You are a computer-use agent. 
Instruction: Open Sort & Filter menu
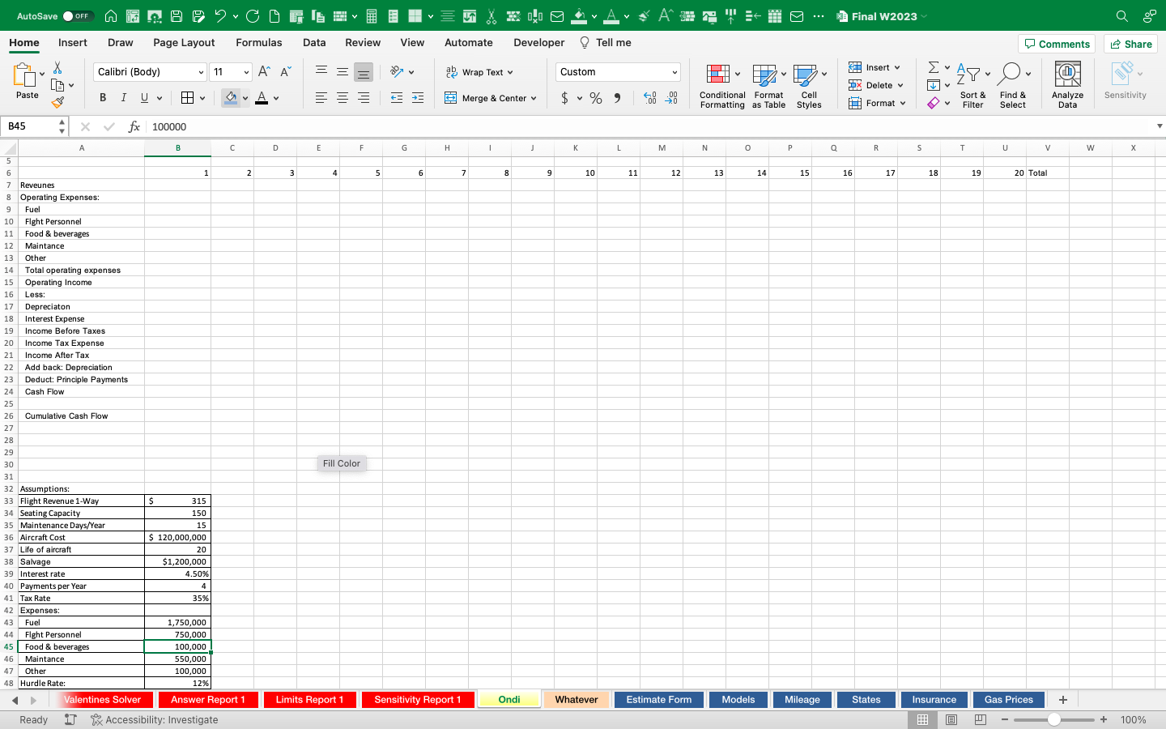point(972,86)
